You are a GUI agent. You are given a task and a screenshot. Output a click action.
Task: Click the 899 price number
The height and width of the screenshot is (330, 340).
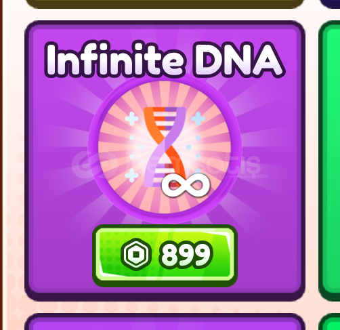coord(186,254)
